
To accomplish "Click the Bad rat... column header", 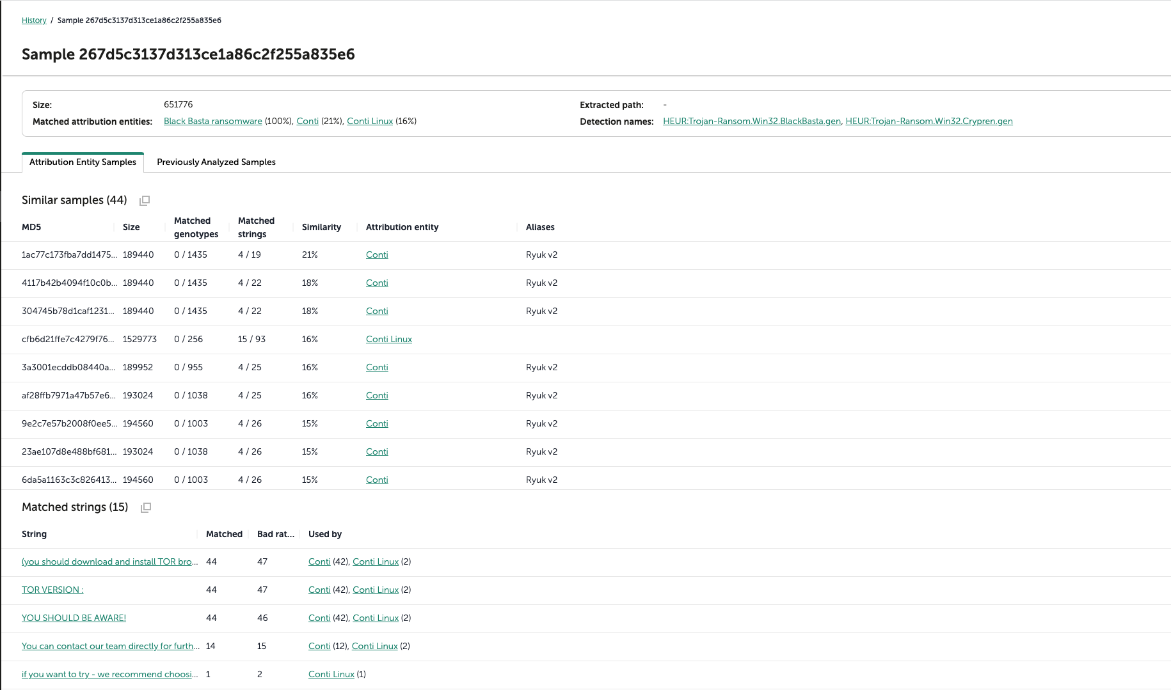I will [275, 534].
